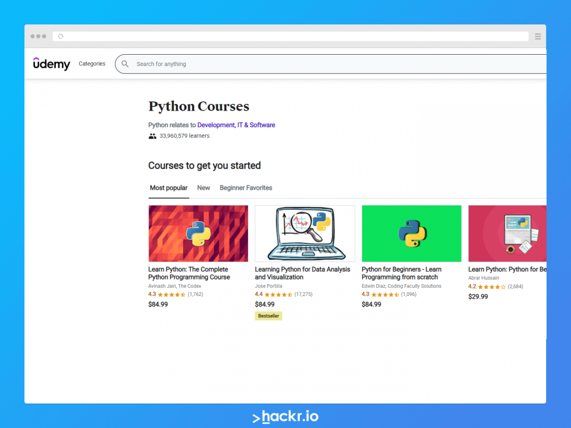Click the $84.99 price under Jose Portilla course
Viewport: 571px width, 428px height.
[265, 304]
